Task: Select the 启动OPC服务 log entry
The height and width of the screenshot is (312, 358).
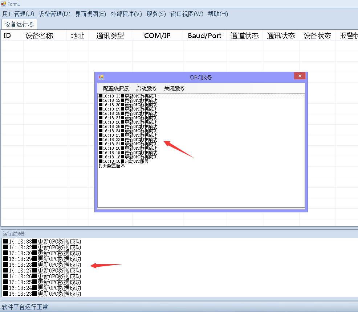Action: coord(201,161)
